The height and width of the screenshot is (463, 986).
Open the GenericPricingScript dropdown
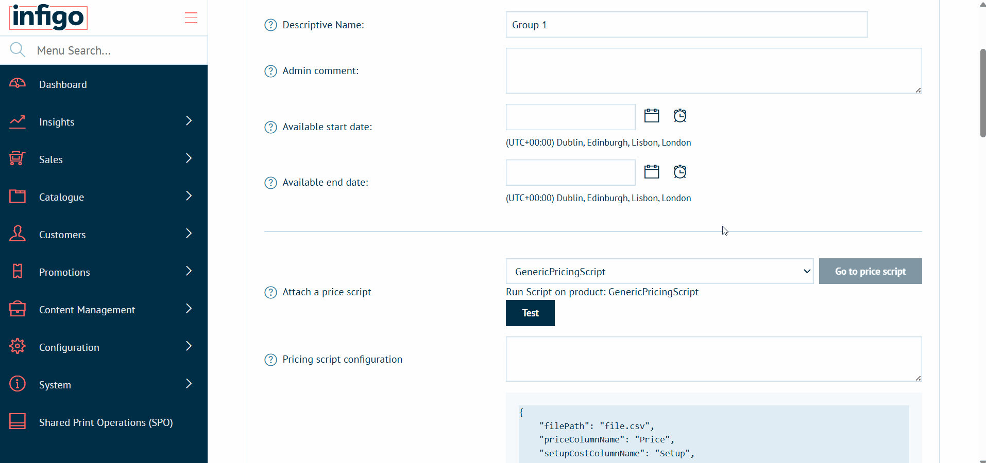659,271
